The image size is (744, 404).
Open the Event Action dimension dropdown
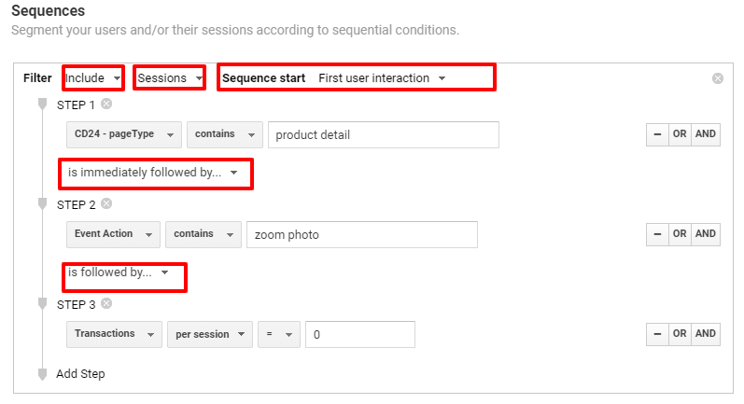click(x=113, y=234)
